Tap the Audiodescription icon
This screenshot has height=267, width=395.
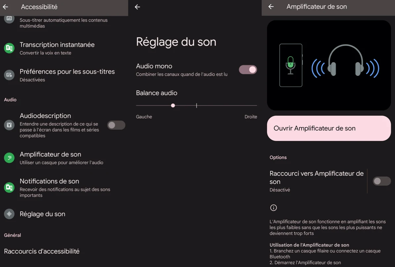pos(9,125)
